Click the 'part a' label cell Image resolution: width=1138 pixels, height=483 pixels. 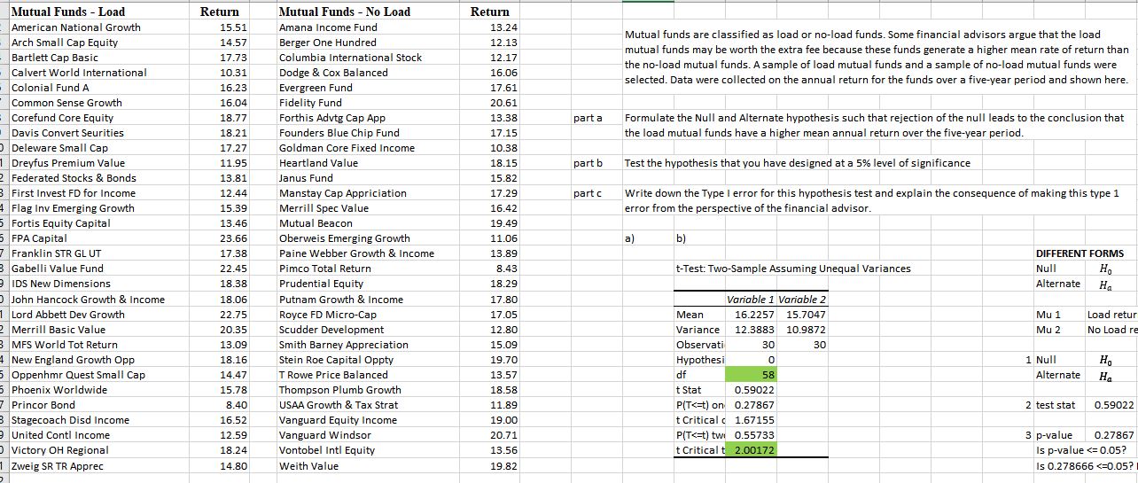[588, 118]
